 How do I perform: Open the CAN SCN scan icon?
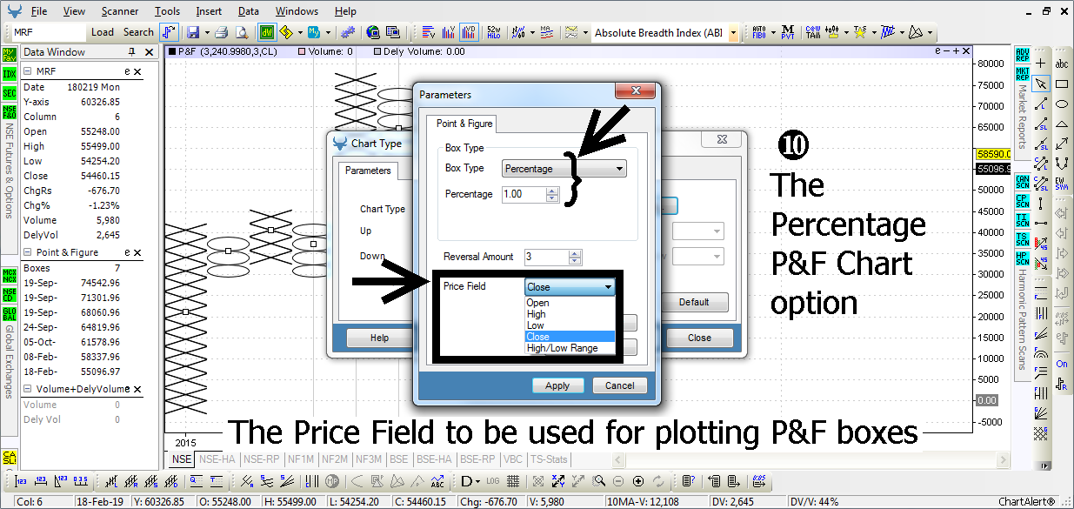1023,181
